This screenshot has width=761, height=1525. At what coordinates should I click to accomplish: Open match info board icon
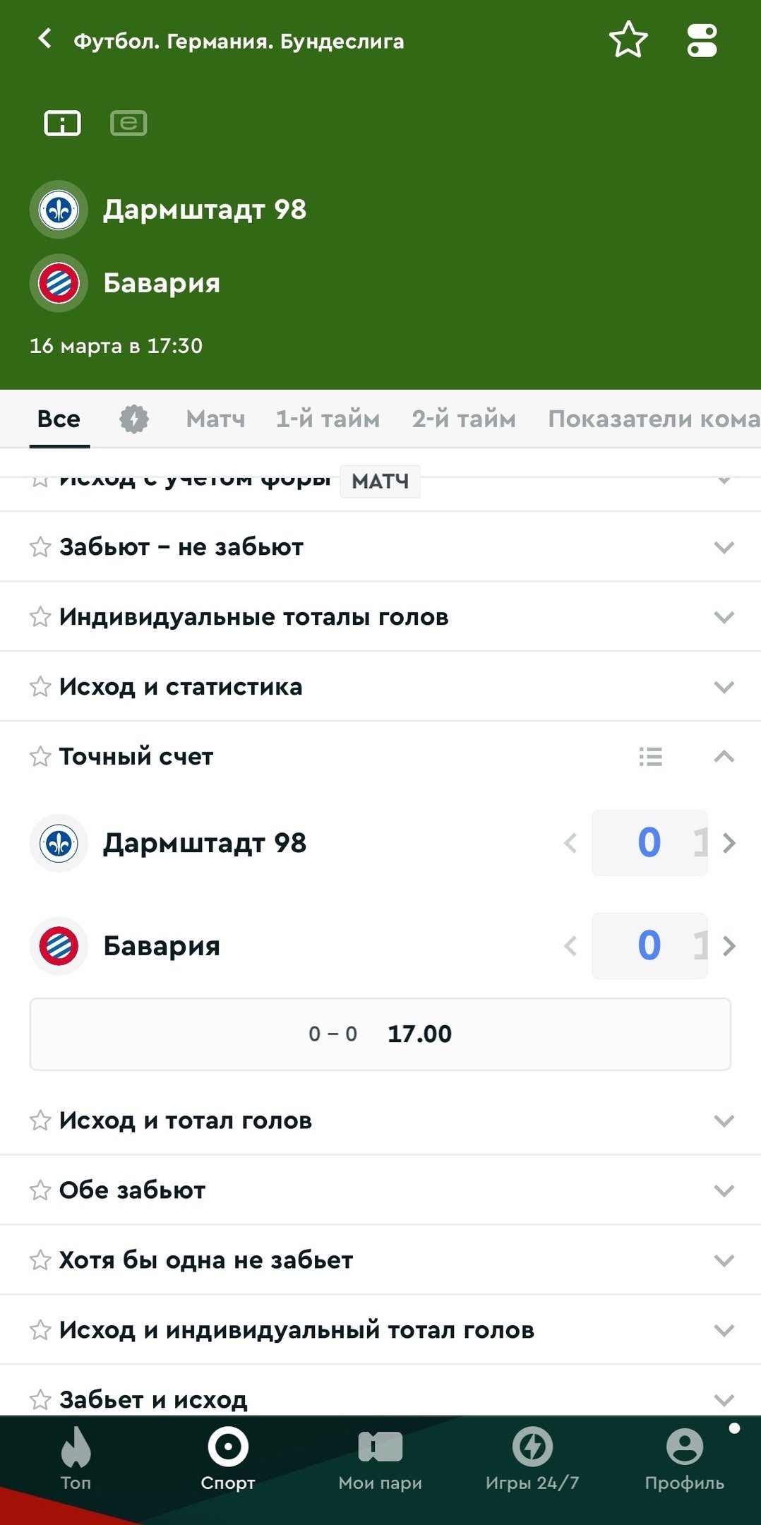tap(63, 124)
